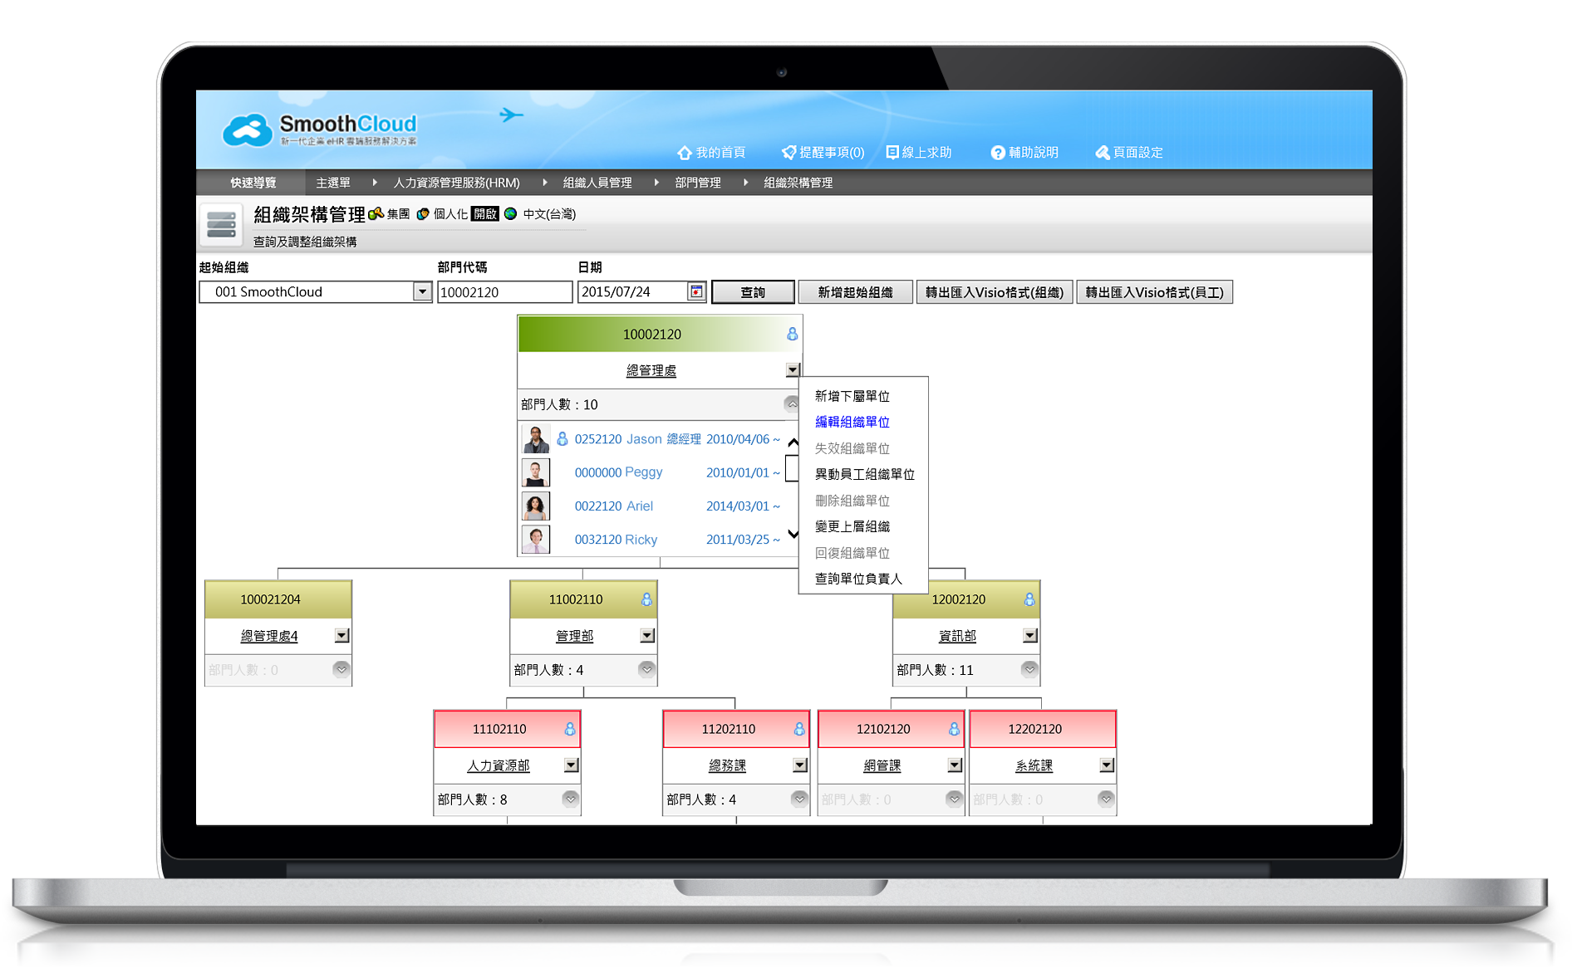Click the server module icon

pos(221,225)
